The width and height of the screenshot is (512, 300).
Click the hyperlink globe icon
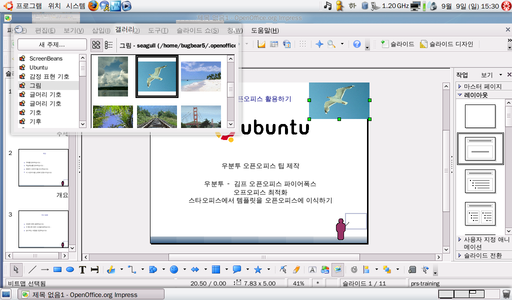coord(286,44)
